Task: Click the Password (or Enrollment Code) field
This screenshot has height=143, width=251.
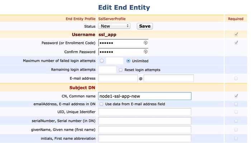Action: click(x=120, y=43)
